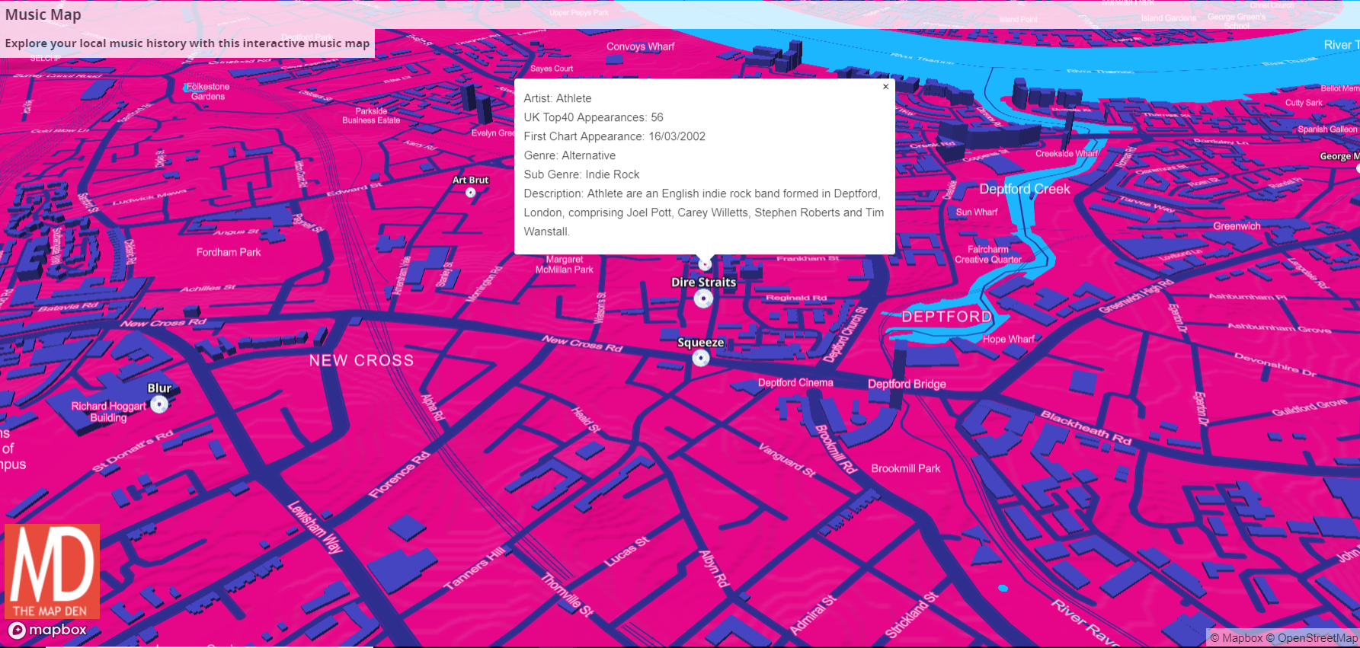
Task: Click the Athlete marker beneath the popup
Action: pos(705,264)
